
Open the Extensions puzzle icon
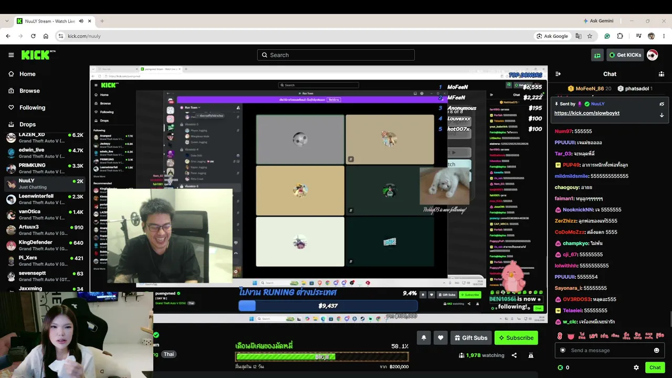click(620, 36)
